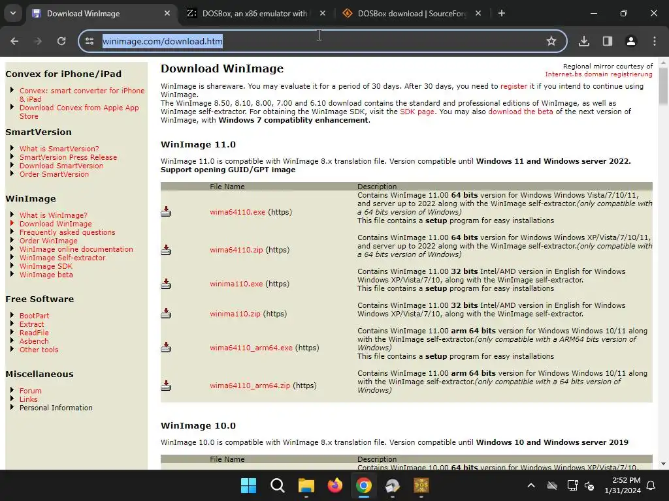669x501 pixels.
Task: Open What is SmartVersion? sidebar link
Action: click(x=59, y=149)
